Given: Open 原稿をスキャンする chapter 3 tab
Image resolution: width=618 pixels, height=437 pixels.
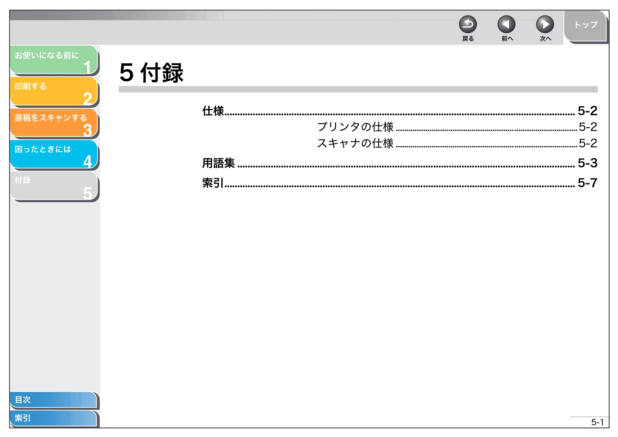Looking at the screenshot, I should (54, 123).
